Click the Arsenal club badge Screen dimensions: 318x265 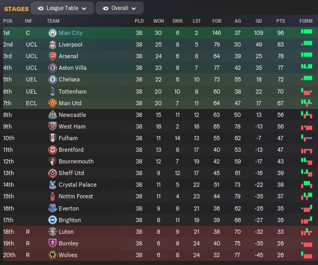coord(52,56)
